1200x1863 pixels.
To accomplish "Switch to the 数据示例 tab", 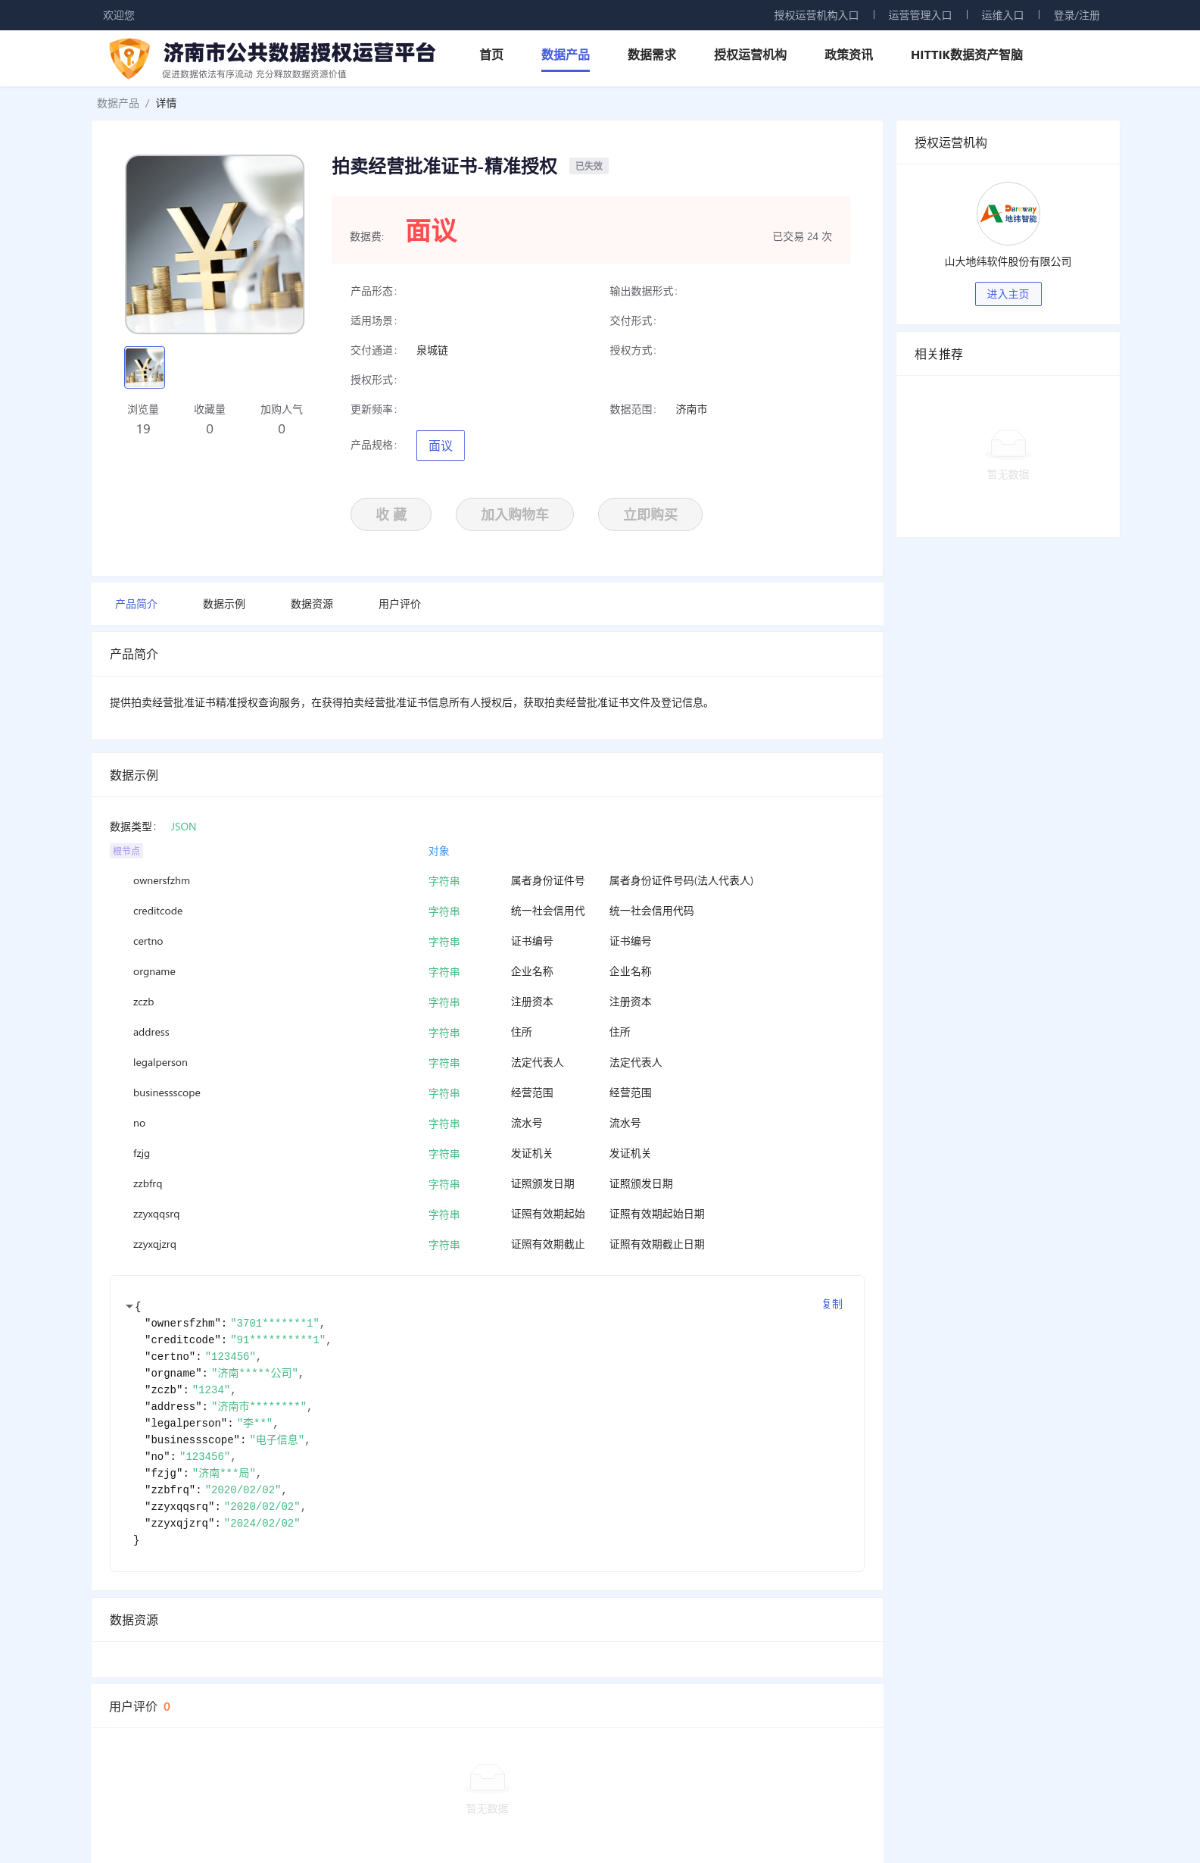I will pos(223,604).
